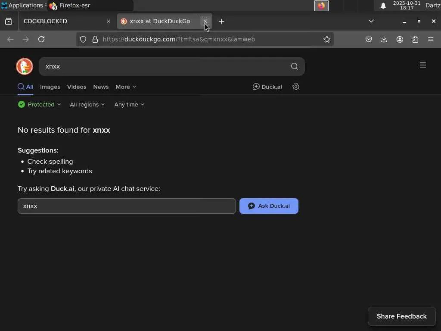Open Firefox account menu
Image resolution: width=441 pixels, height=331 pixels.
click(400, 39)
